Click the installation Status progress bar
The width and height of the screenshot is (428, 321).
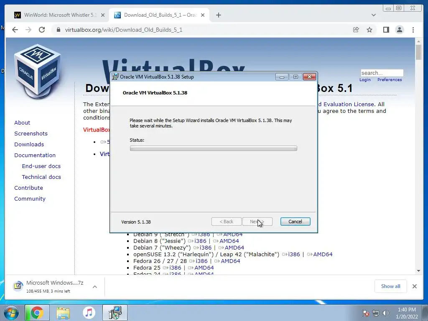coord(214,148)
